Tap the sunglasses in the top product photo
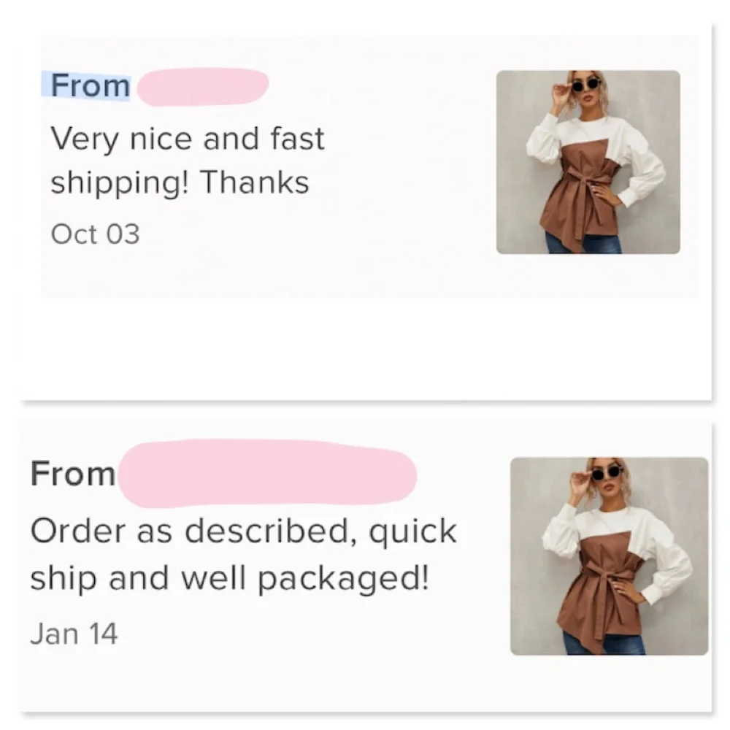Image resolution: width=730 pixels, height=730 pixels. (586, 85)
